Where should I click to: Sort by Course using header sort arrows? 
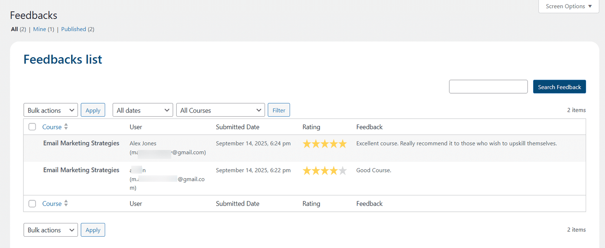click(x=66, y=127)
